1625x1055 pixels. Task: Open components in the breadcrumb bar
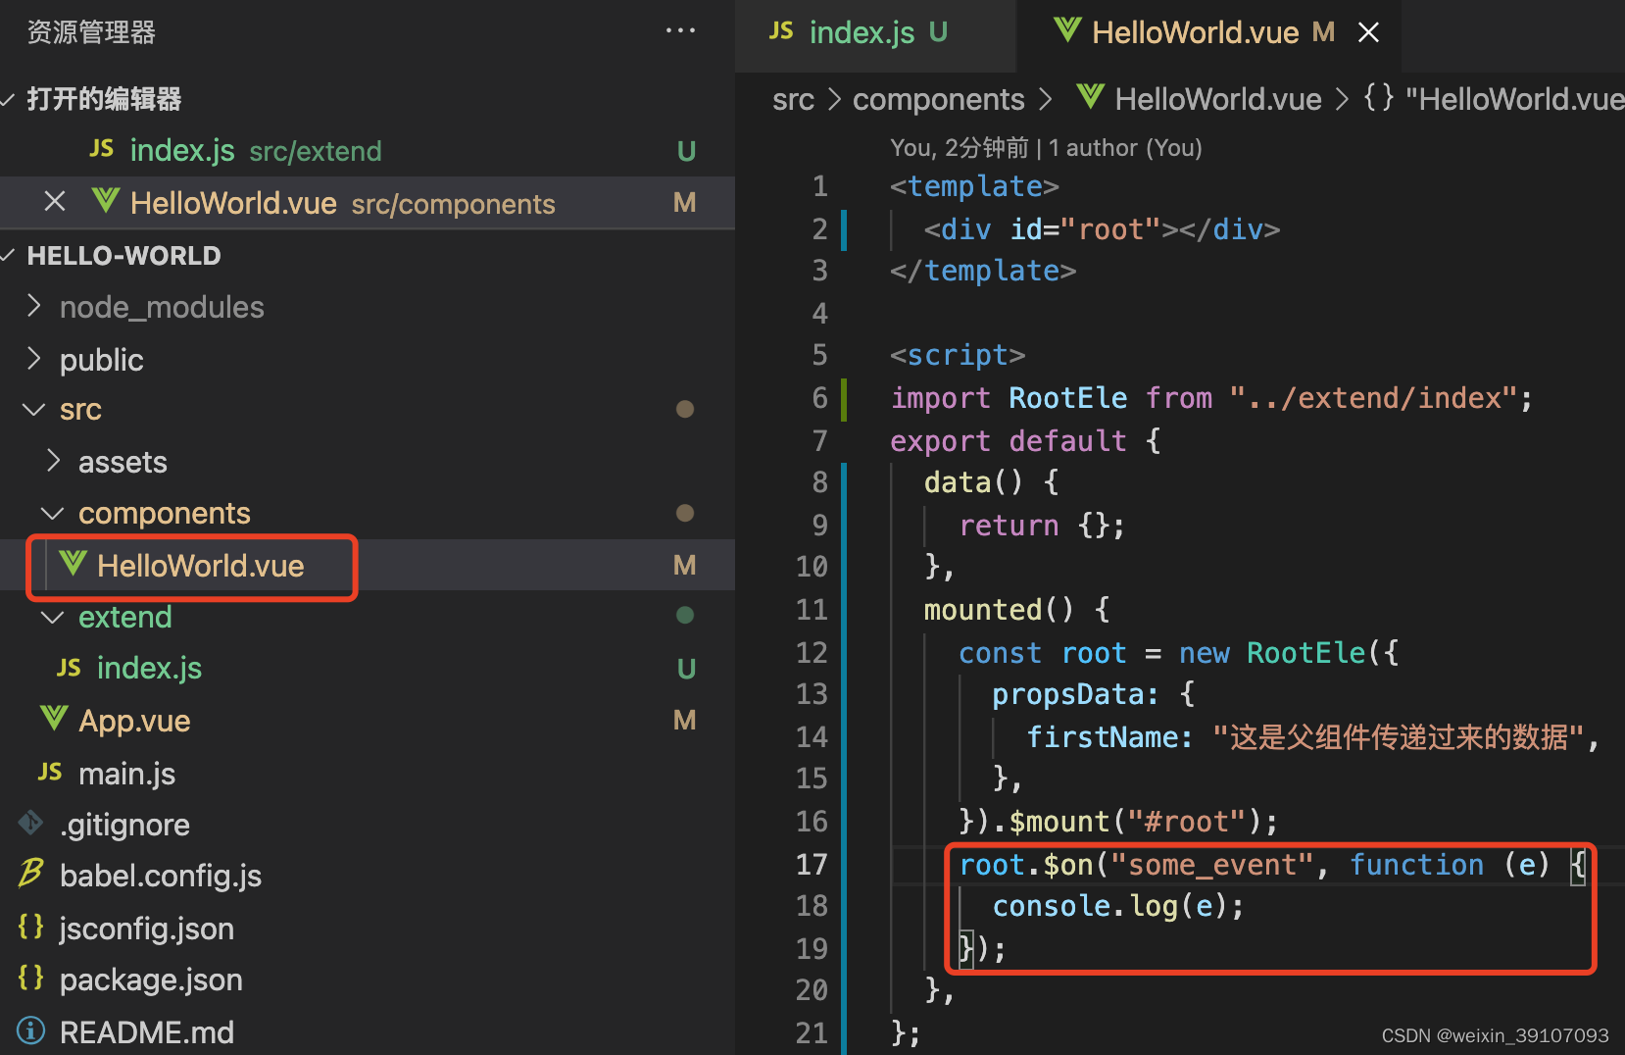(937, 98)
